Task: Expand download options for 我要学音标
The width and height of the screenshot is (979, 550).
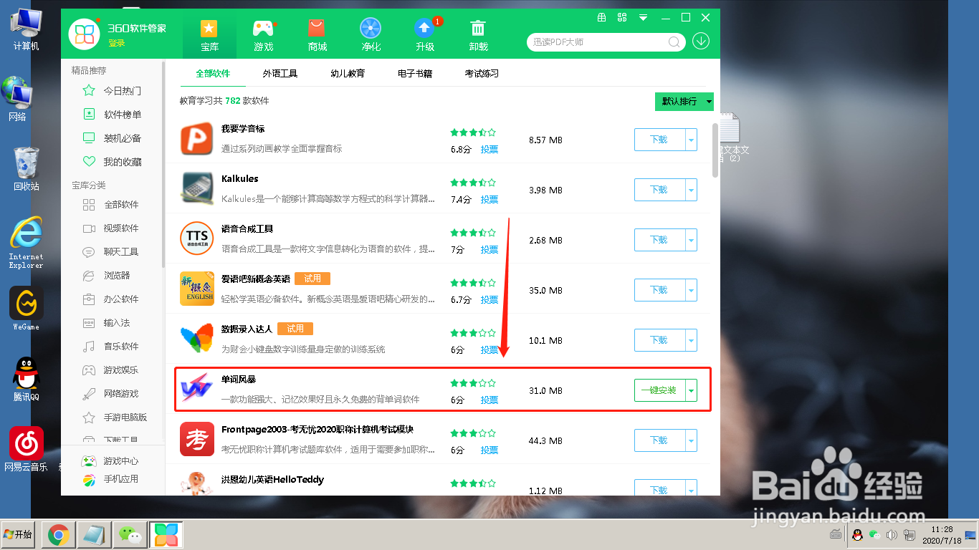Action: (692, 140)
